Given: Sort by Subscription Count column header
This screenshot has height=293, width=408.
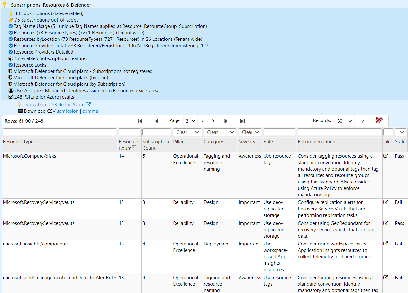Looking at the screenshot, I should pos(156,145).
